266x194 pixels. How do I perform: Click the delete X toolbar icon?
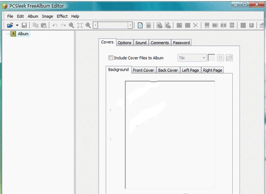196,25
